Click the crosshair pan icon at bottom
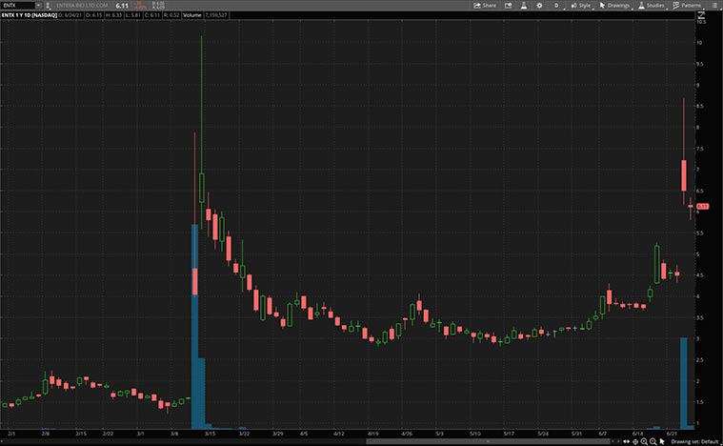The height and width of the screenshot is (446, 723). click(x=635, y=442)
